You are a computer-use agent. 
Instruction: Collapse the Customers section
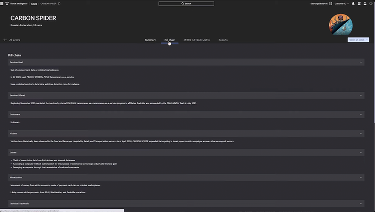click(x=361, y=114)
